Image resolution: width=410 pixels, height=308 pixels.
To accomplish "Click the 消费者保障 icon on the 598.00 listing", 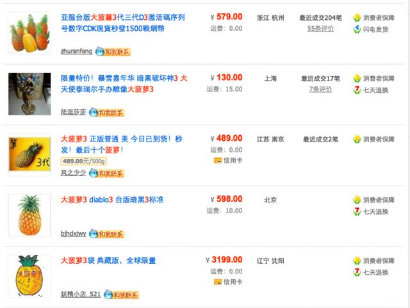I will tap(357, 200).
